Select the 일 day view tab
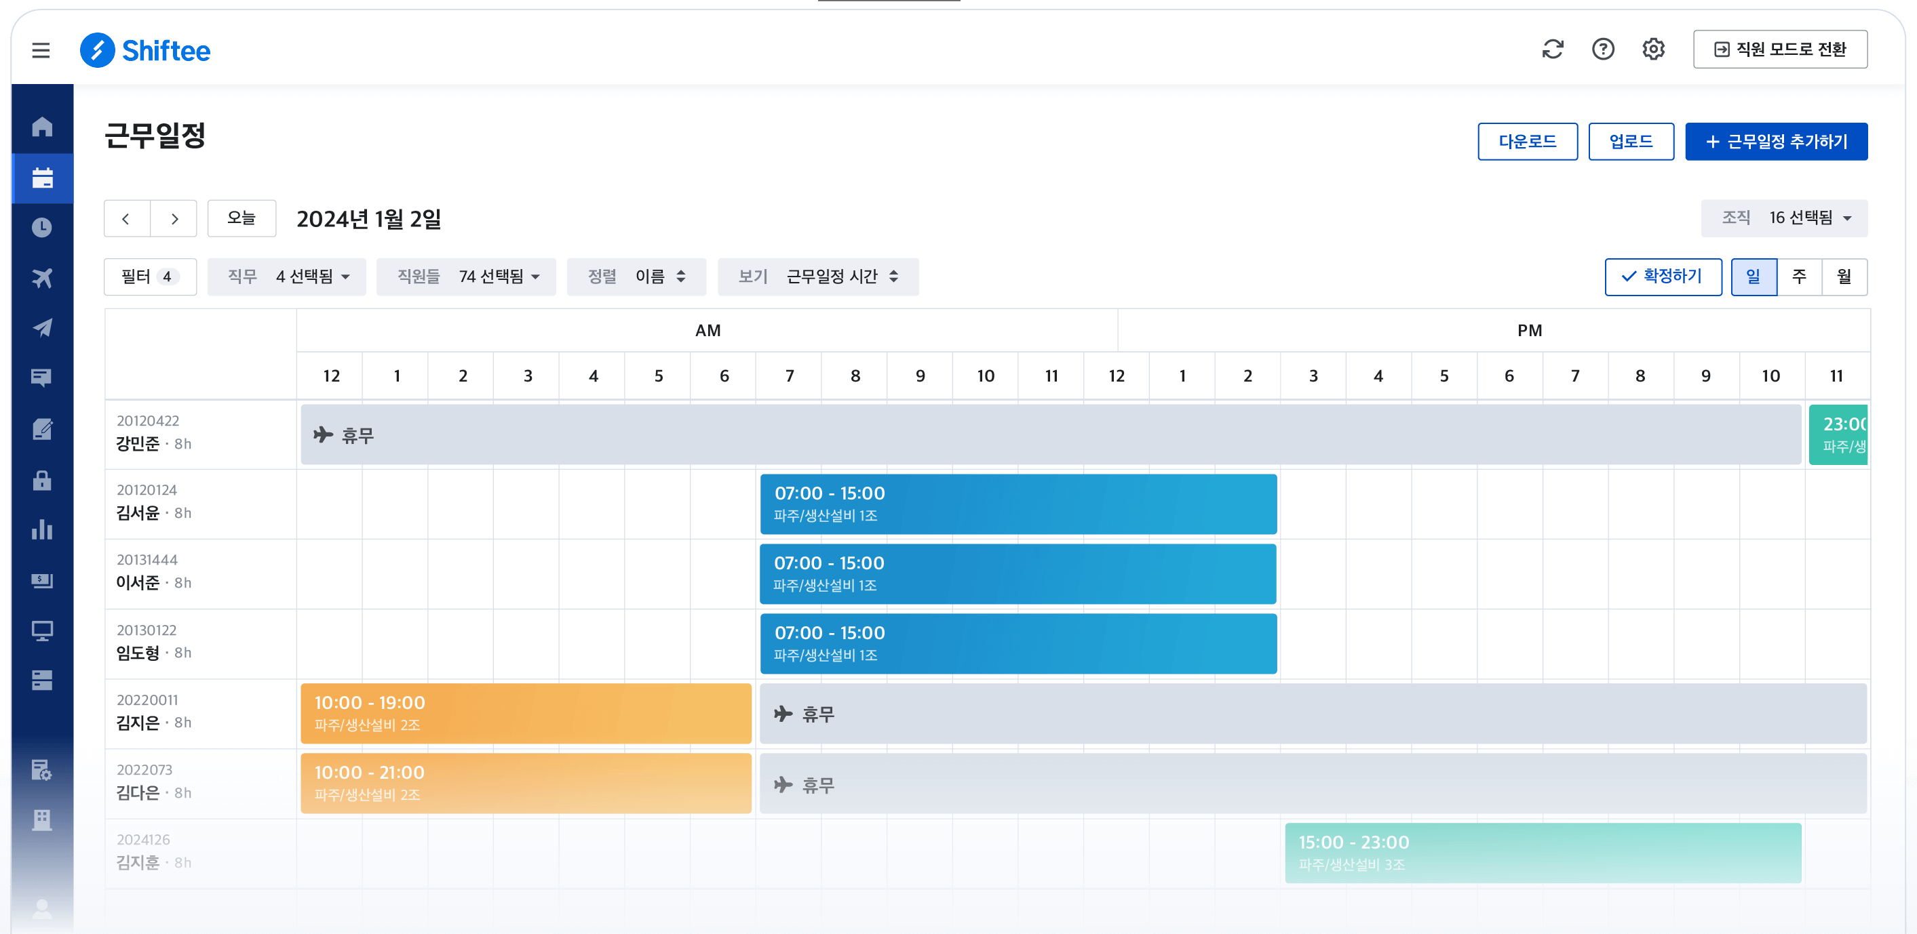Viewport: 1917px width, 934px height. tap(1754, 277)
